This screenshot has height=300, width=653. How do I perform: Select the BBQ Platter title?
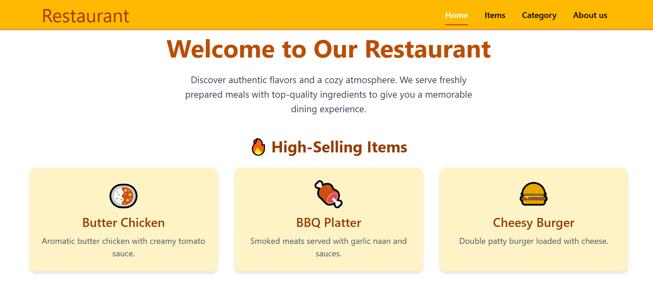tap(328, 223)
